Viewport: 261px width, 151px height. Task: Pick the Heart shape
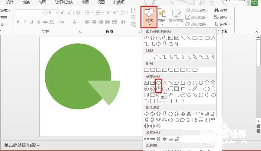coord(189,95)
